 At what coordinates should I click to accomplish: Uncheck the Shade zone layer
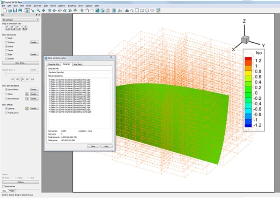6,46
